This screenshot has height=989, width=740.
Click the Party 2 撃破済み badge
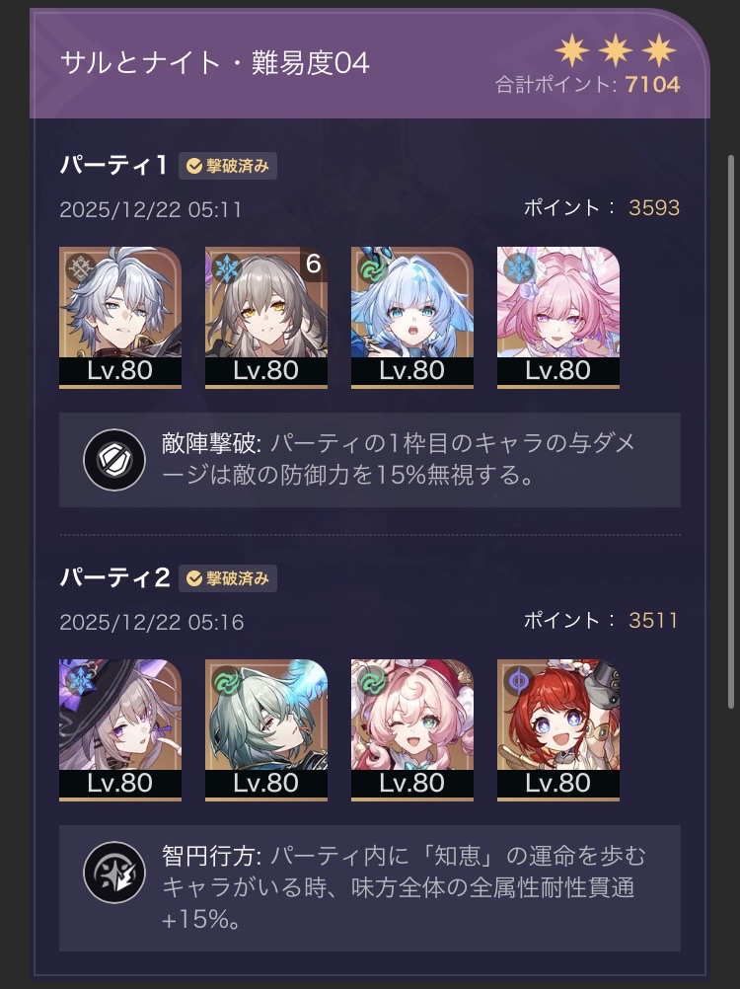(228, 578)
